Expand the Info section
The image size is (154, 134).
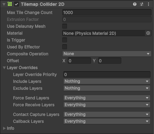[4, 128]
